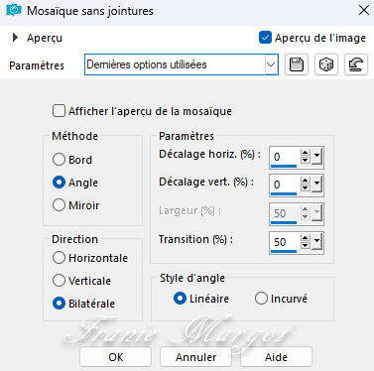
Task: Click the save preset floppy disk icon
Action: (297, 64)
